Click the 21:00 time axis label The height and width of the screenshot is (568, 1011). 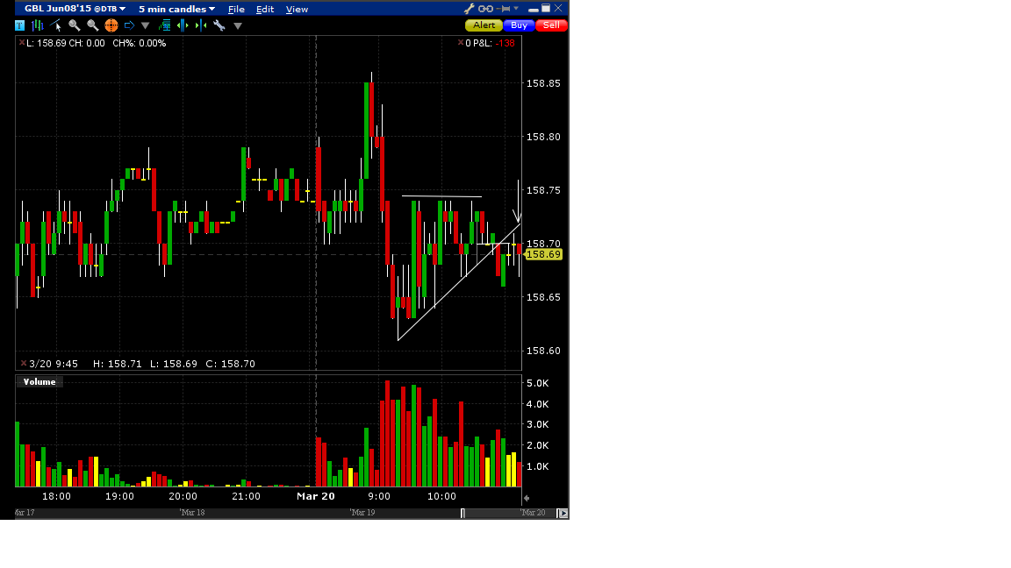tap(247, 496)
